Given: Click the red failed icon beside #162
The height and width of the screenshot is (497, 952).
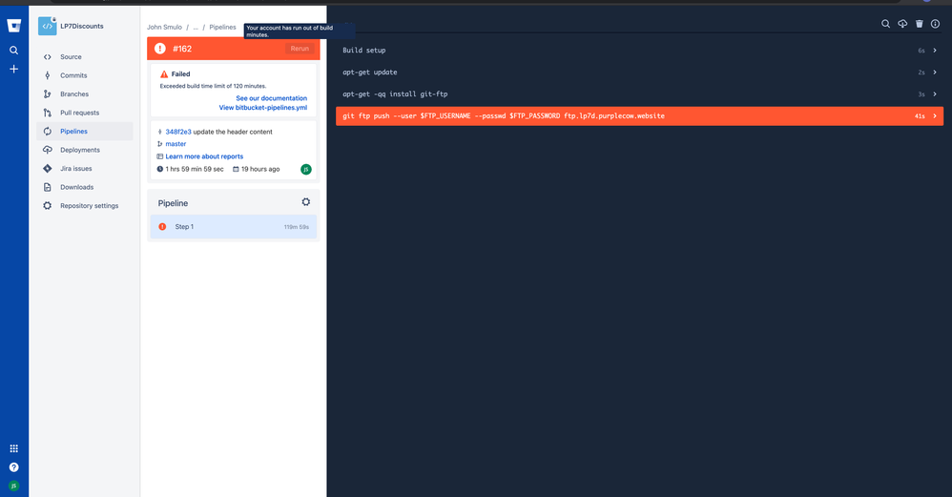Looking at the screenshot, I should (160, 49).
